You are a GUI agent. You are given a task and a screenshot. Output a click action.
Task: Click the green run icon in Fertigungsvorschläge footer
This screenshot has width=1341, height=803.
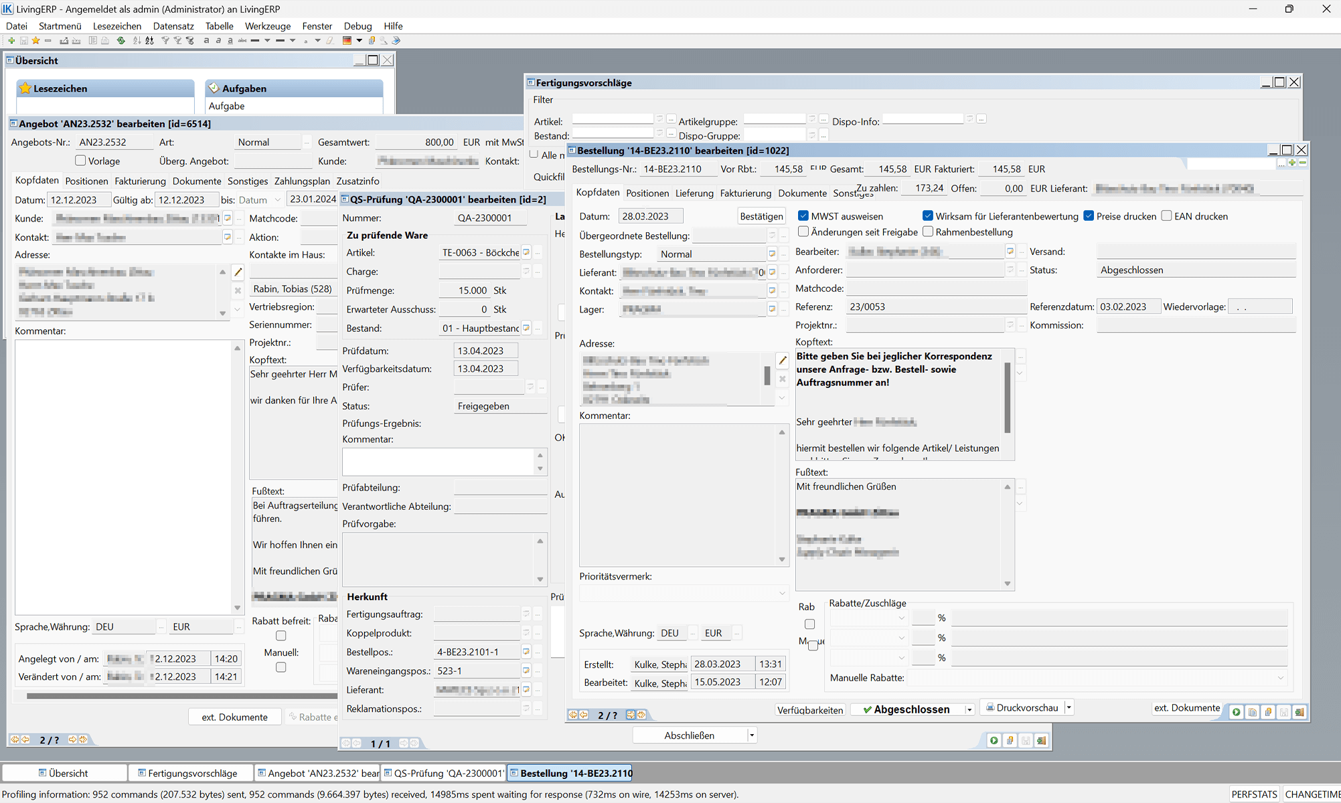click(x=994, y=740)
